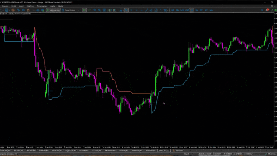Open the Mercado tab
The image size is (277, 156).
[x=178, y=150]
